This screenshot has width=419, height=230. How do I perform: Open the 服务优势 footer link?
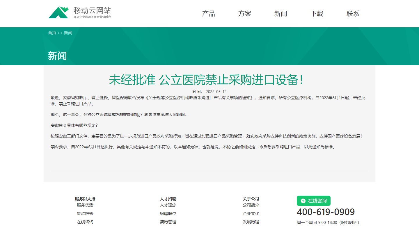pyautogui.click(x=85, y=205)
